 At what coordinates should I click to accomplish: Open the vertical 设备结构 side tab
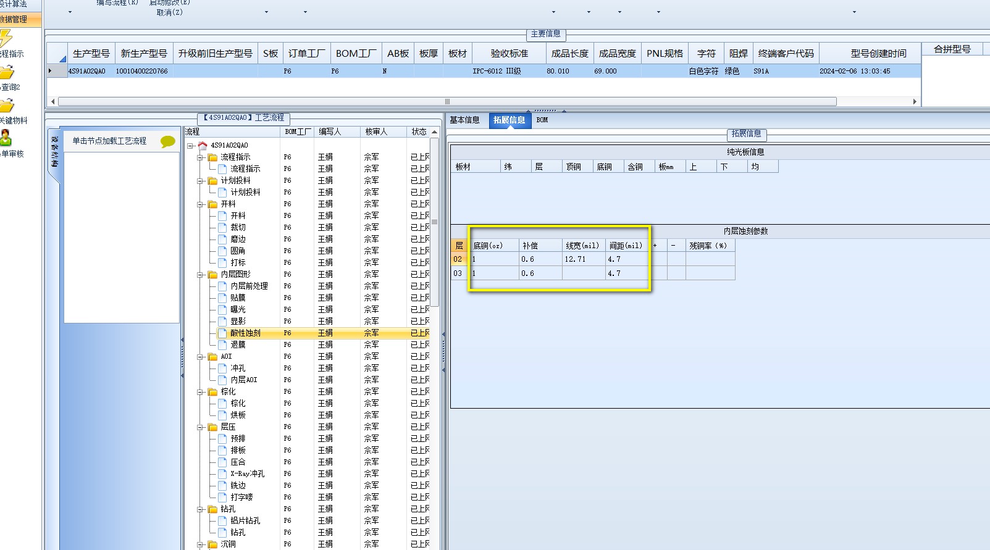tap(54, 152)
